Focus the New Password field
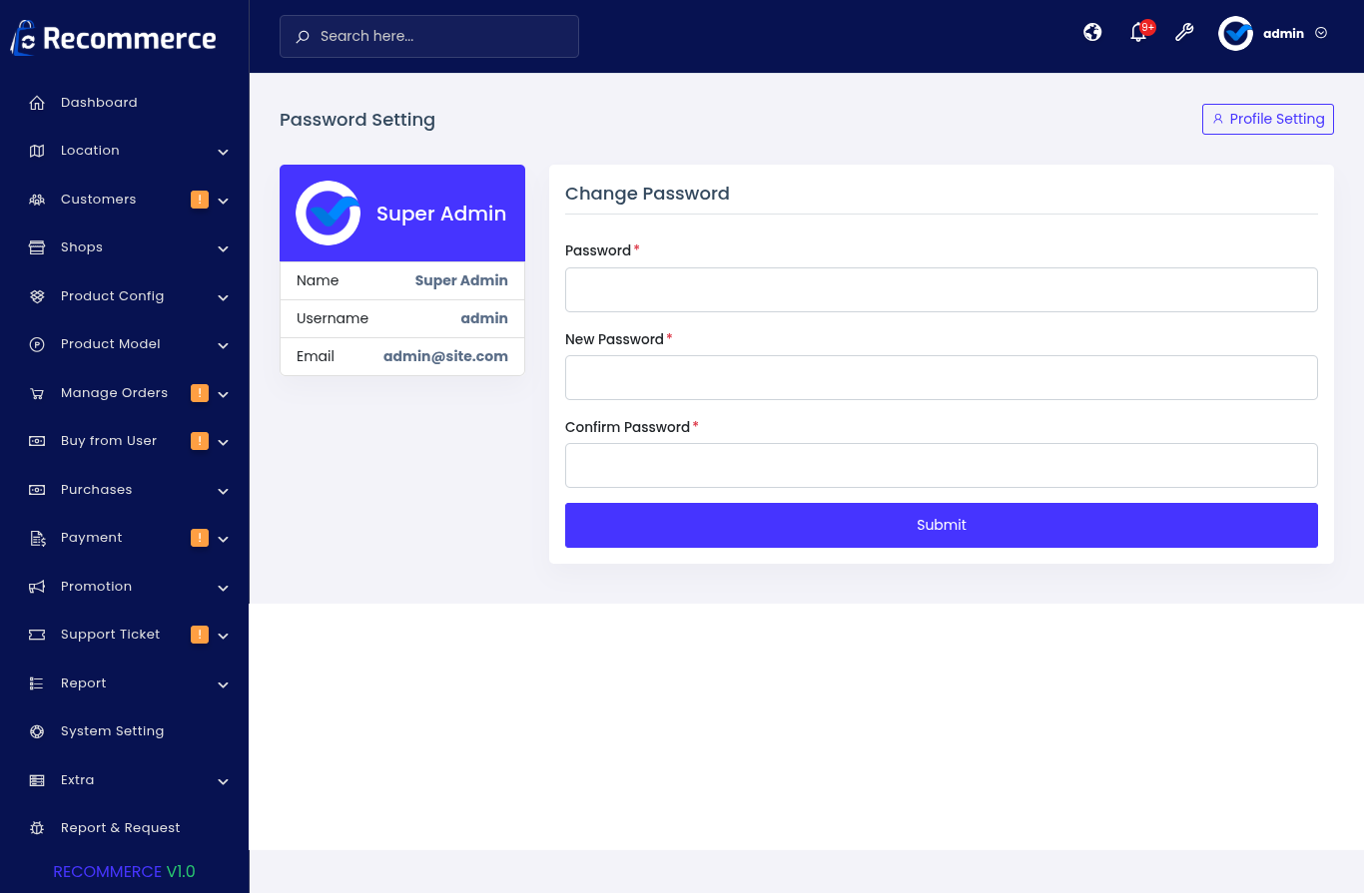The height and width of the screenshot is (893, 1364). click(x=942, y=377)
